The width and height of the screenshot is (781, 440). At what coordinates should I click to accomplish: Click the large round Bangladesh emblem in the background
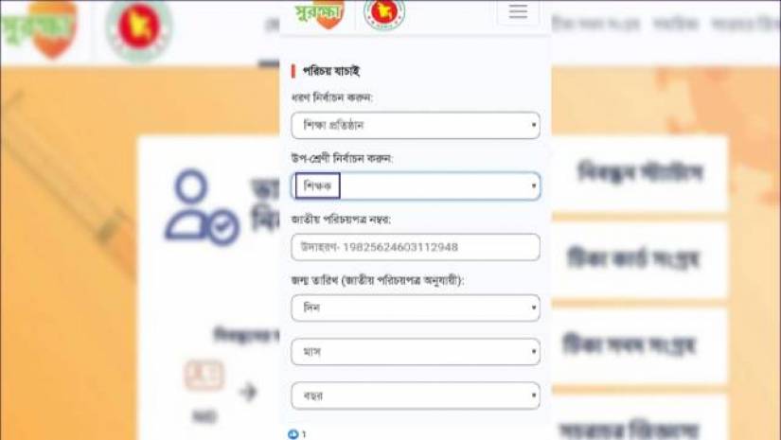[139, 31]
